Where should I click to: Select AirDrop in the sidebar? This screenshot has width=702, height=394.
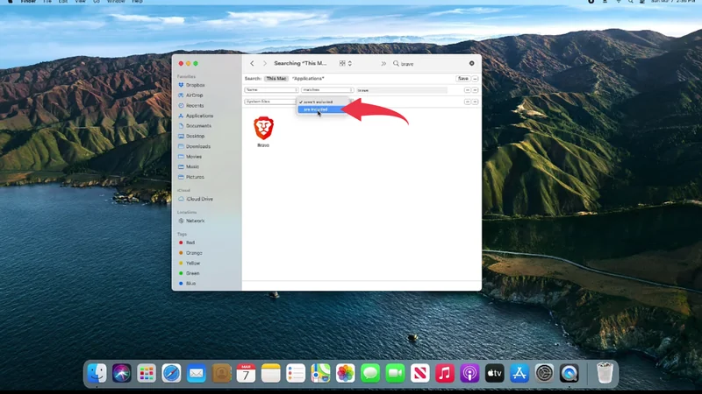coord(194,95)
